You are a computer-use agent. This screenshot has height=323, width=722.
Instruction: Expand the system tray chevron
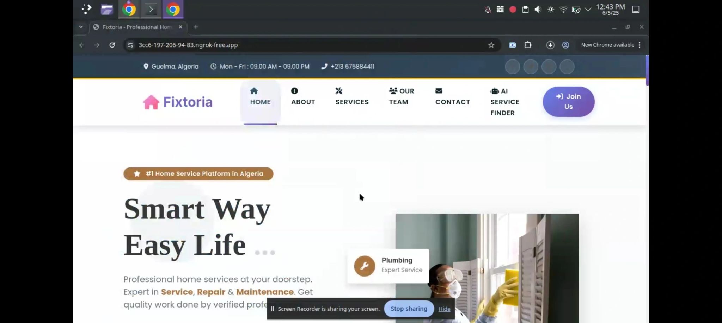pos(588,9)
